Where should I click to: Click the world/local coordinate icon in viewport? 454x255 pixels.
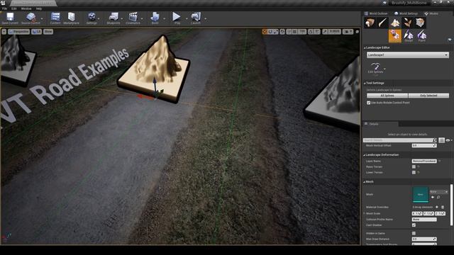[282, 32]
